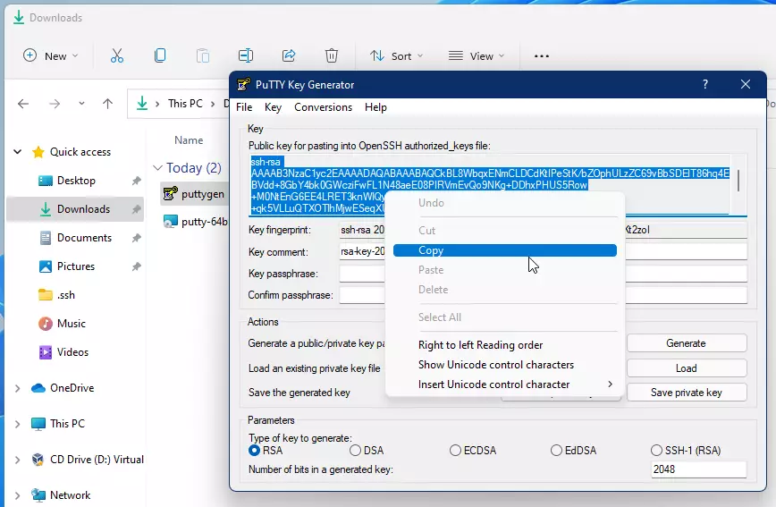Image resolution: width=776 pixels, height=507 pixels.
Task: Open Insert Unicode control character submenu
Action: 505,384
